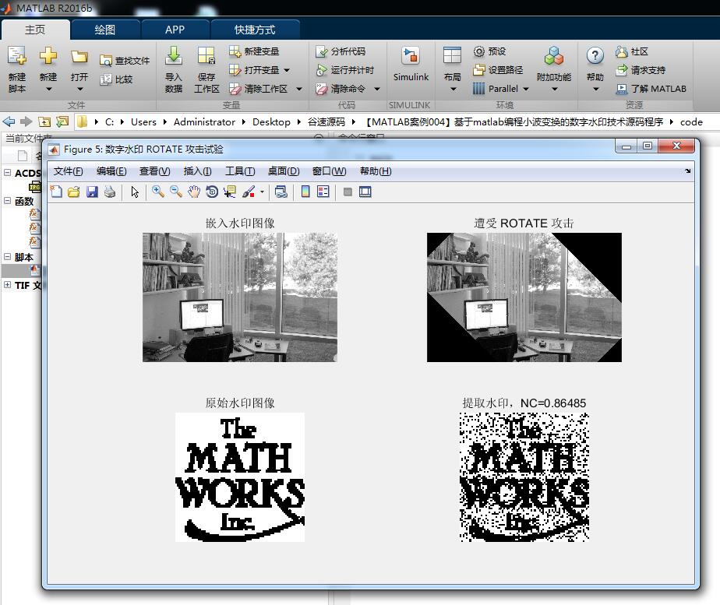
Task: Launch Simulink from the ribbon
Action: coord(411,64)
